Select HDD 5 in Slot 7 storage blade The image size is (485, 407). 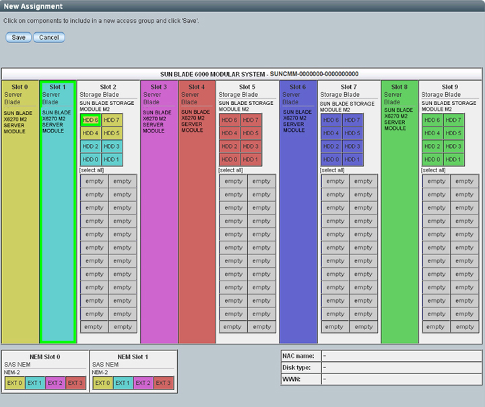point(352,133)
